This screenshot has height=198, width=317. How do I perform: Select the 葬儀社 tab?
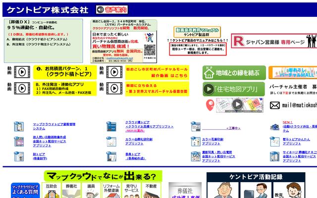[x=71, y=190]
